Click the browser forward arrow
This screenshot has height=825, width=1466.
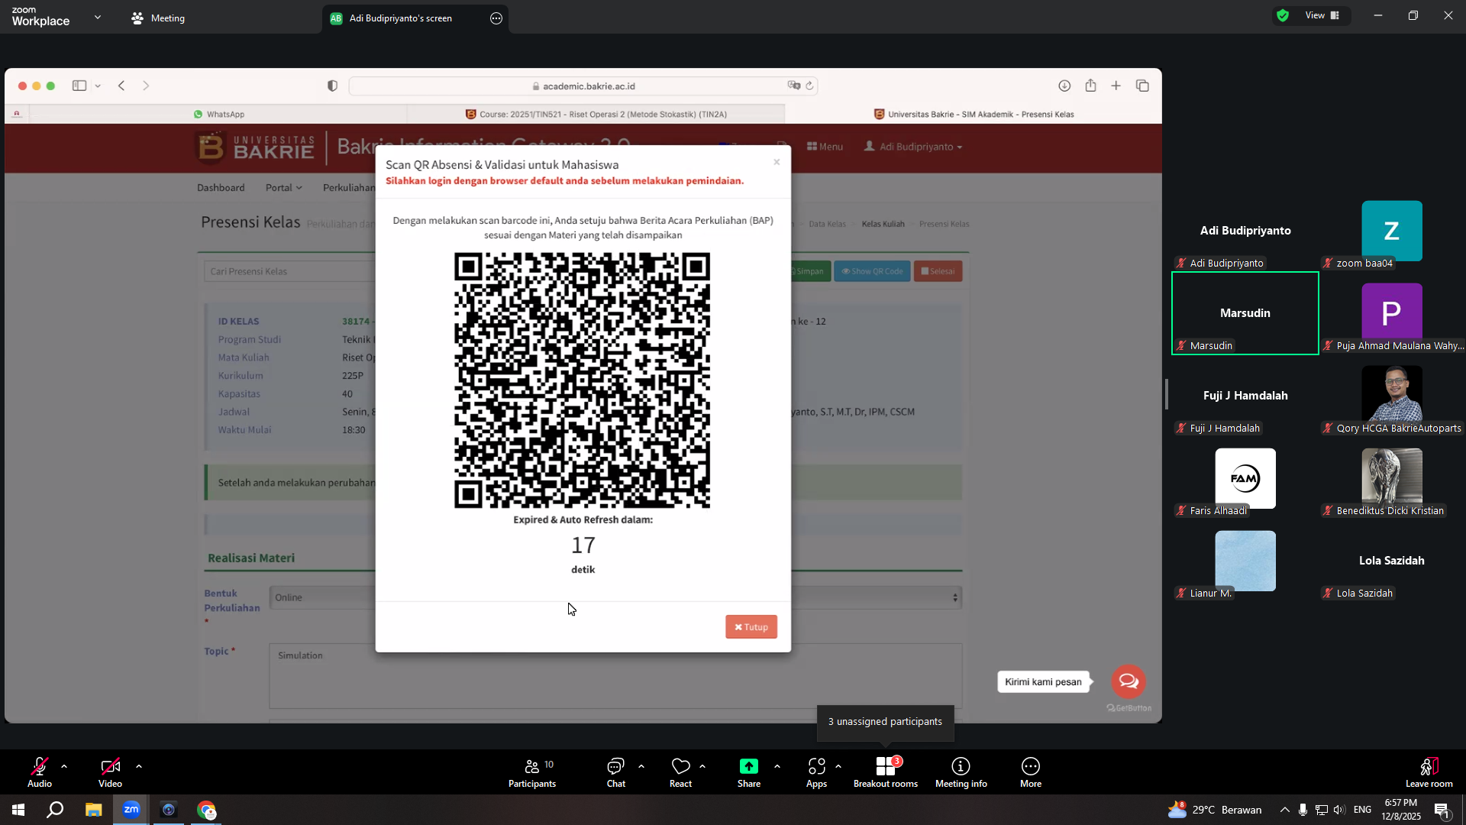pos(146,86)
